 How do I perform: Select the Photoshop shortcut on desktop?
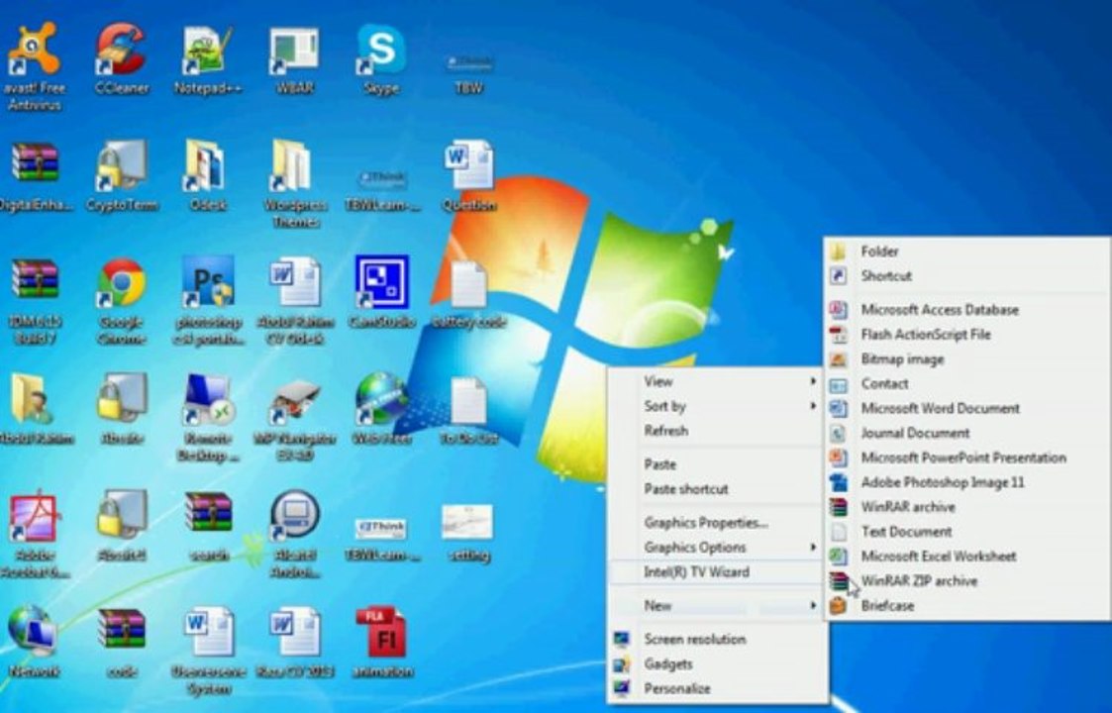(x=208, y=300)
